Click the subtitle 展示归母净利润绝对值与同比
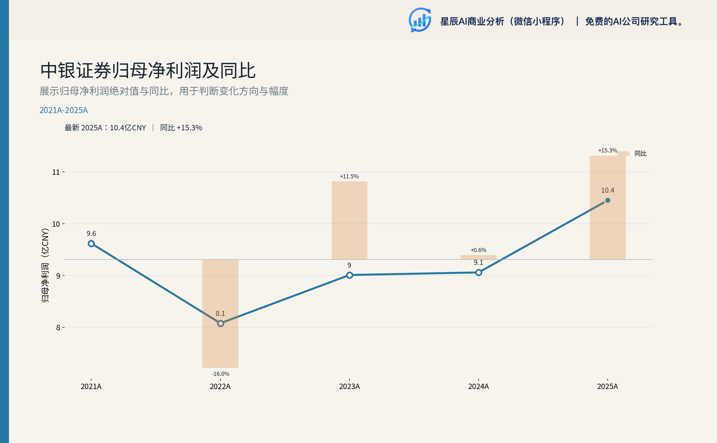The width and height of the screenshot is (717, 443). click(164, 91)
